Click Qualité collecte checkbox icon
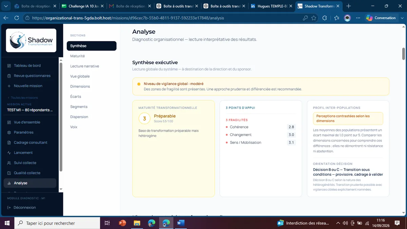407x229 pixels. pyautogui.click(x=9, y=173)
